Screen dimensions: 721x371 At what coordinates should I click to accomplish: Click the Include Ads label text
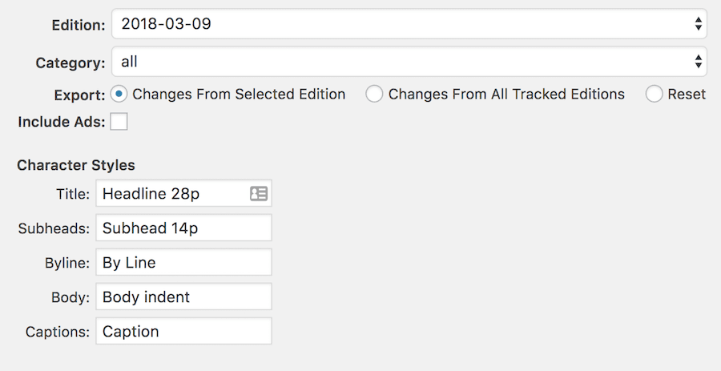[62, 122]
